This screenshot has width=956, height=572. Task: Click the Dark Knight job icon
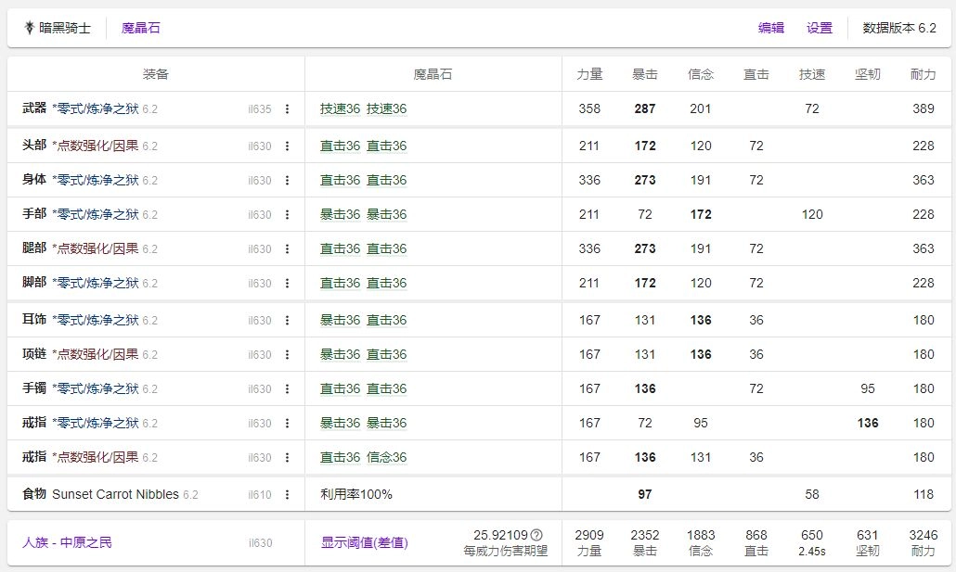pos(29,28)
